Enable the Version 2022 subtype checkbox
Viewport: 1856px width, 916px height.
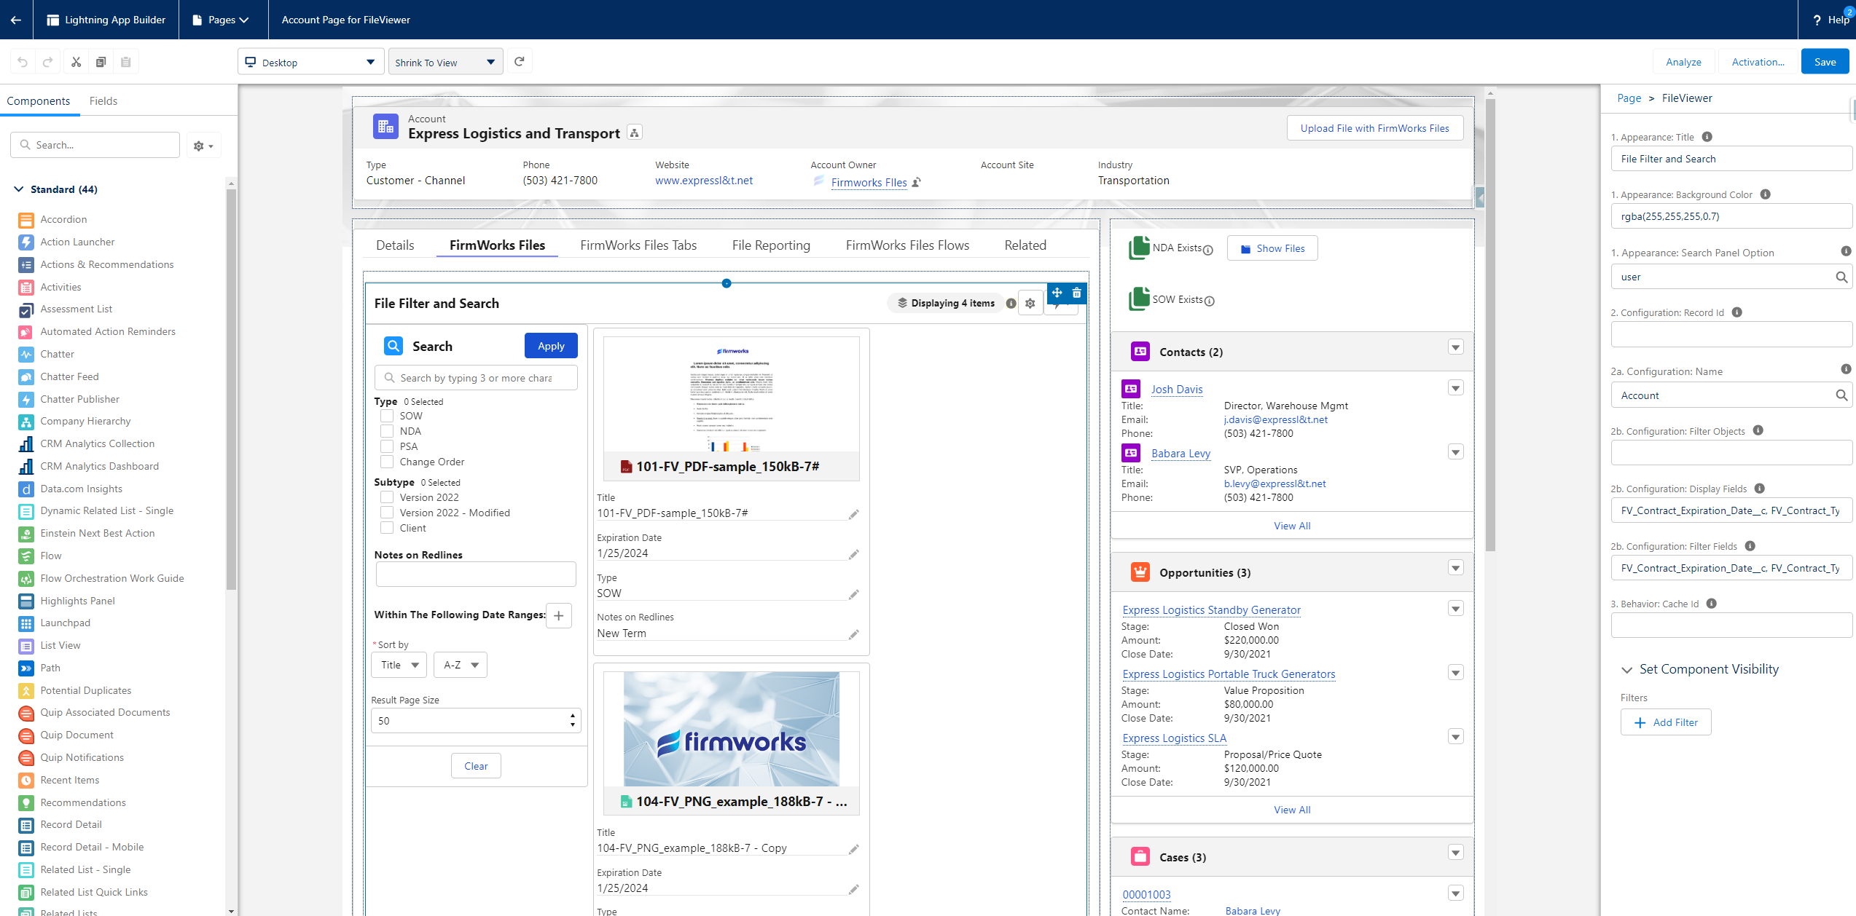pyautogui.click(x=387, y=497)
